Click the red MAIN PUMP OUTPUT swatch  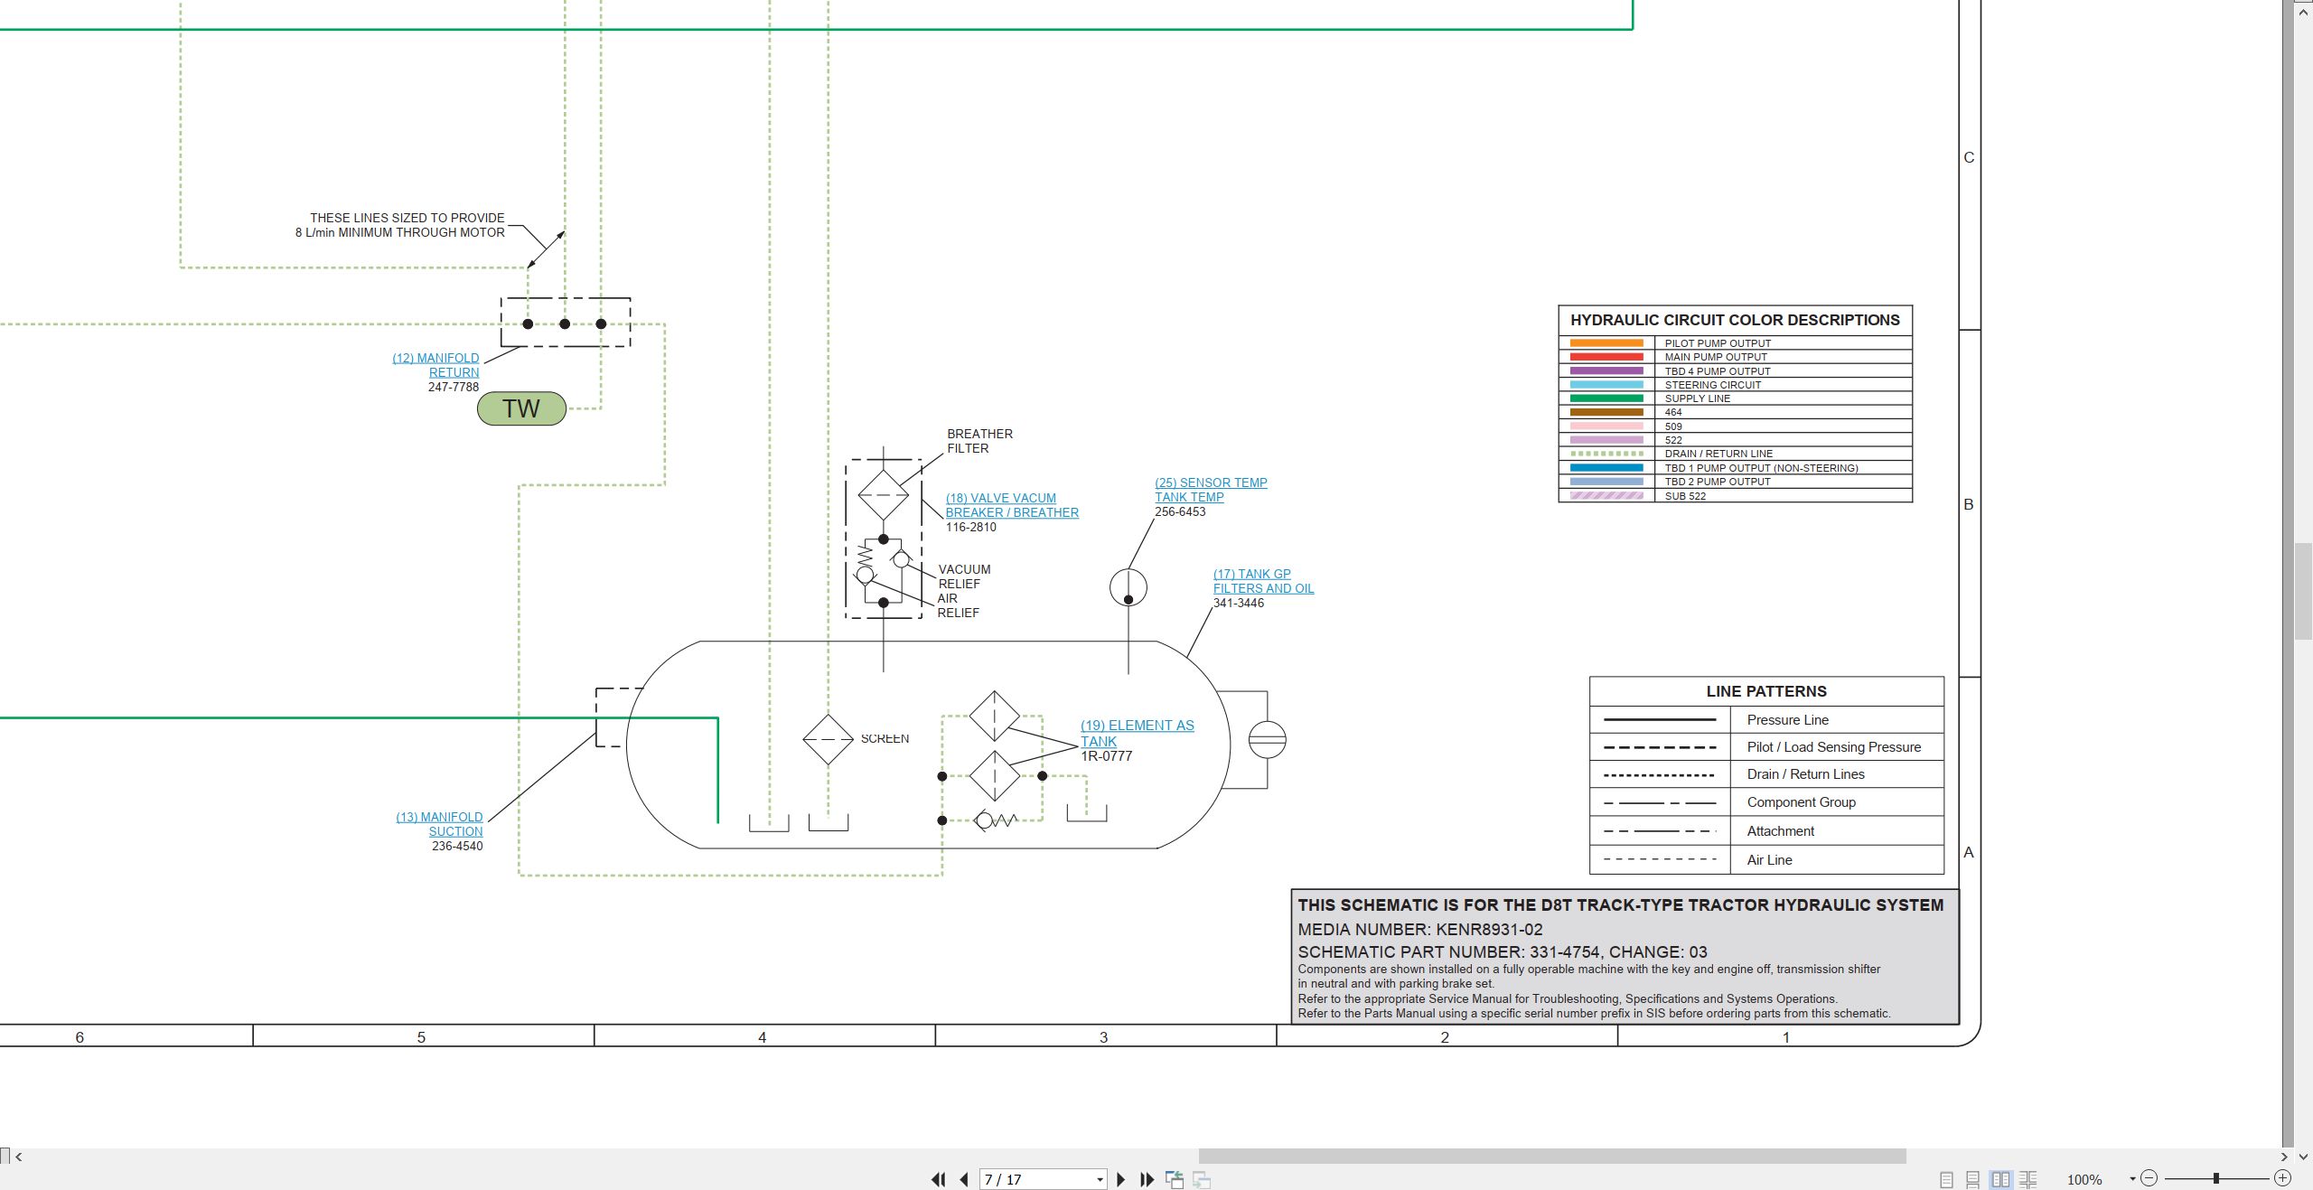(x=1606, y=357)
